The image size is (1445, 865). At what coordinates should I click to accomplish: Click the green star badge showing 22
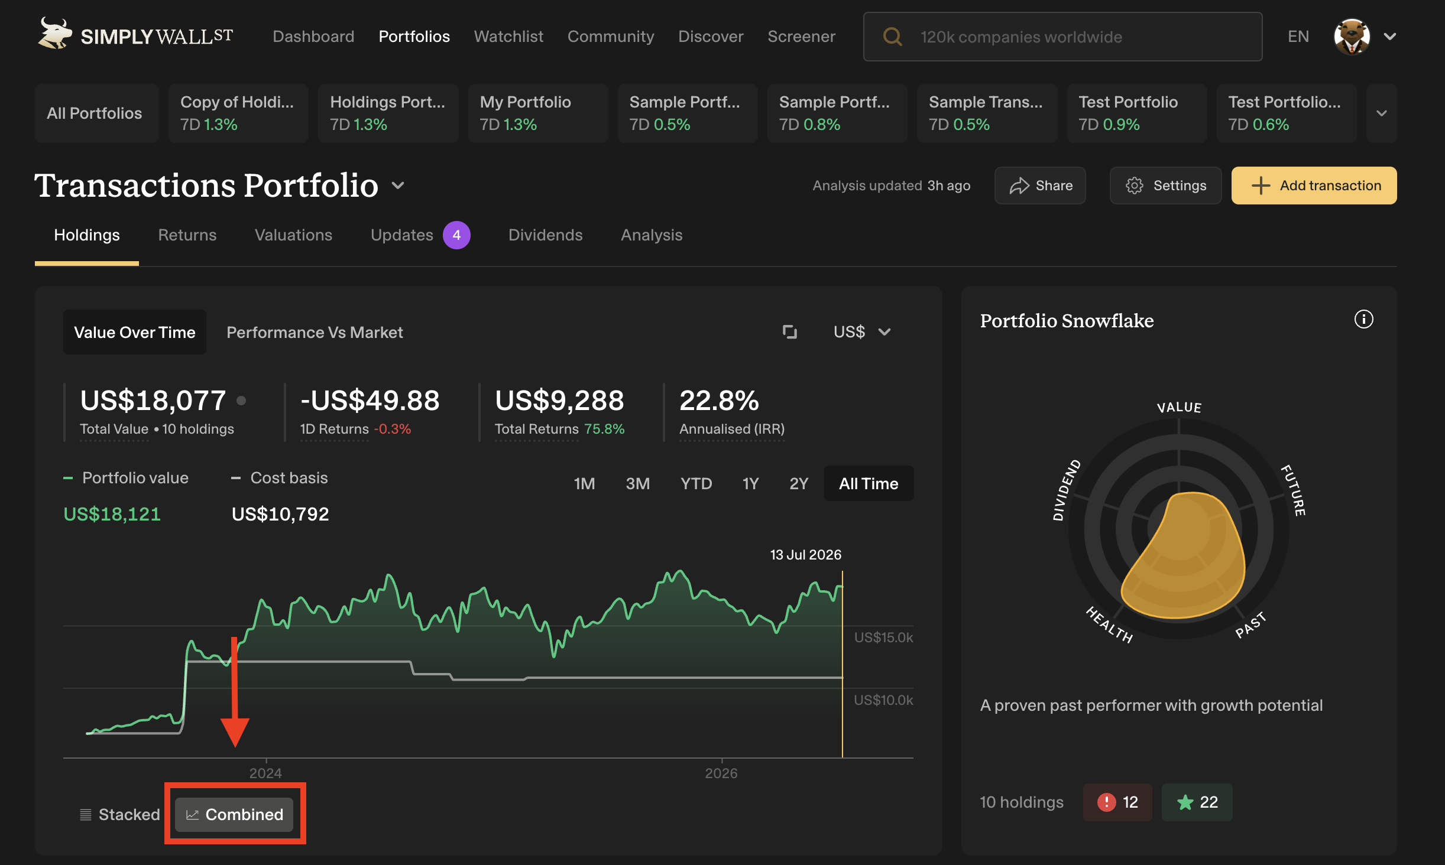point(1197,802)
